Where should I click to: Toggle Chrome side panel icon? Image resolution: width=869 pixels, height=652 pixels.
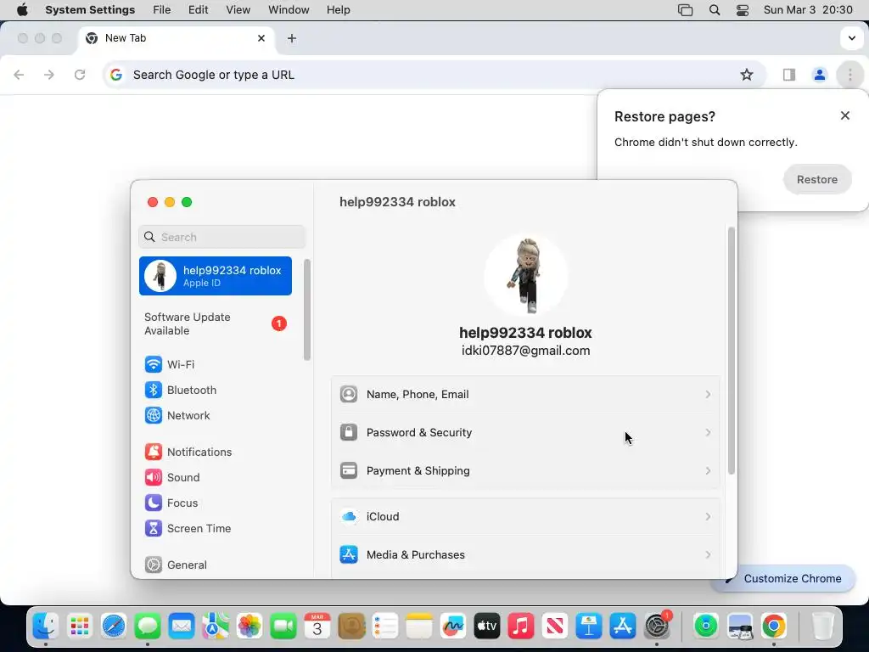(788, 75)
